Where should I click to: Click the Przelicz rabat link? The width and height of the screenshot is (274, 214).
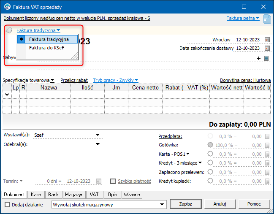click(74, 80)
